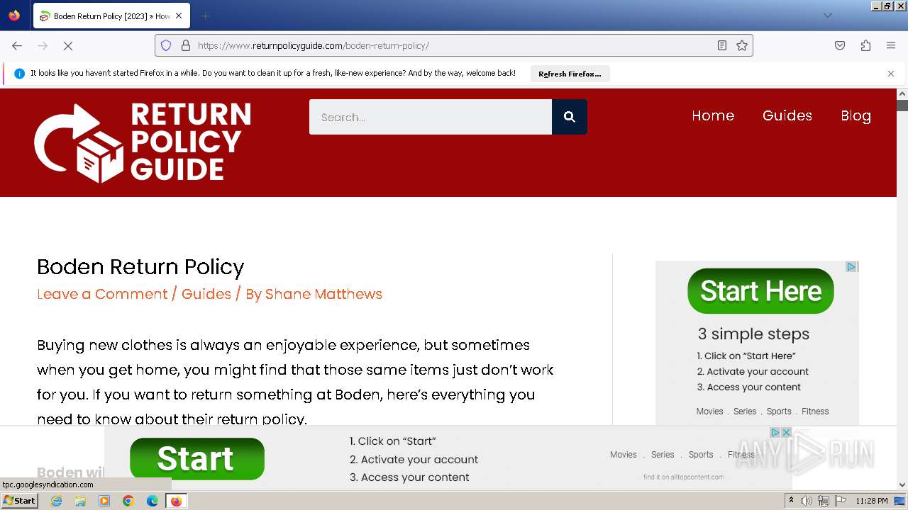The width and height of the screenshot is (908, 510).
Task: Open the list all tabs dropdown
Action: tap(827, 16)
